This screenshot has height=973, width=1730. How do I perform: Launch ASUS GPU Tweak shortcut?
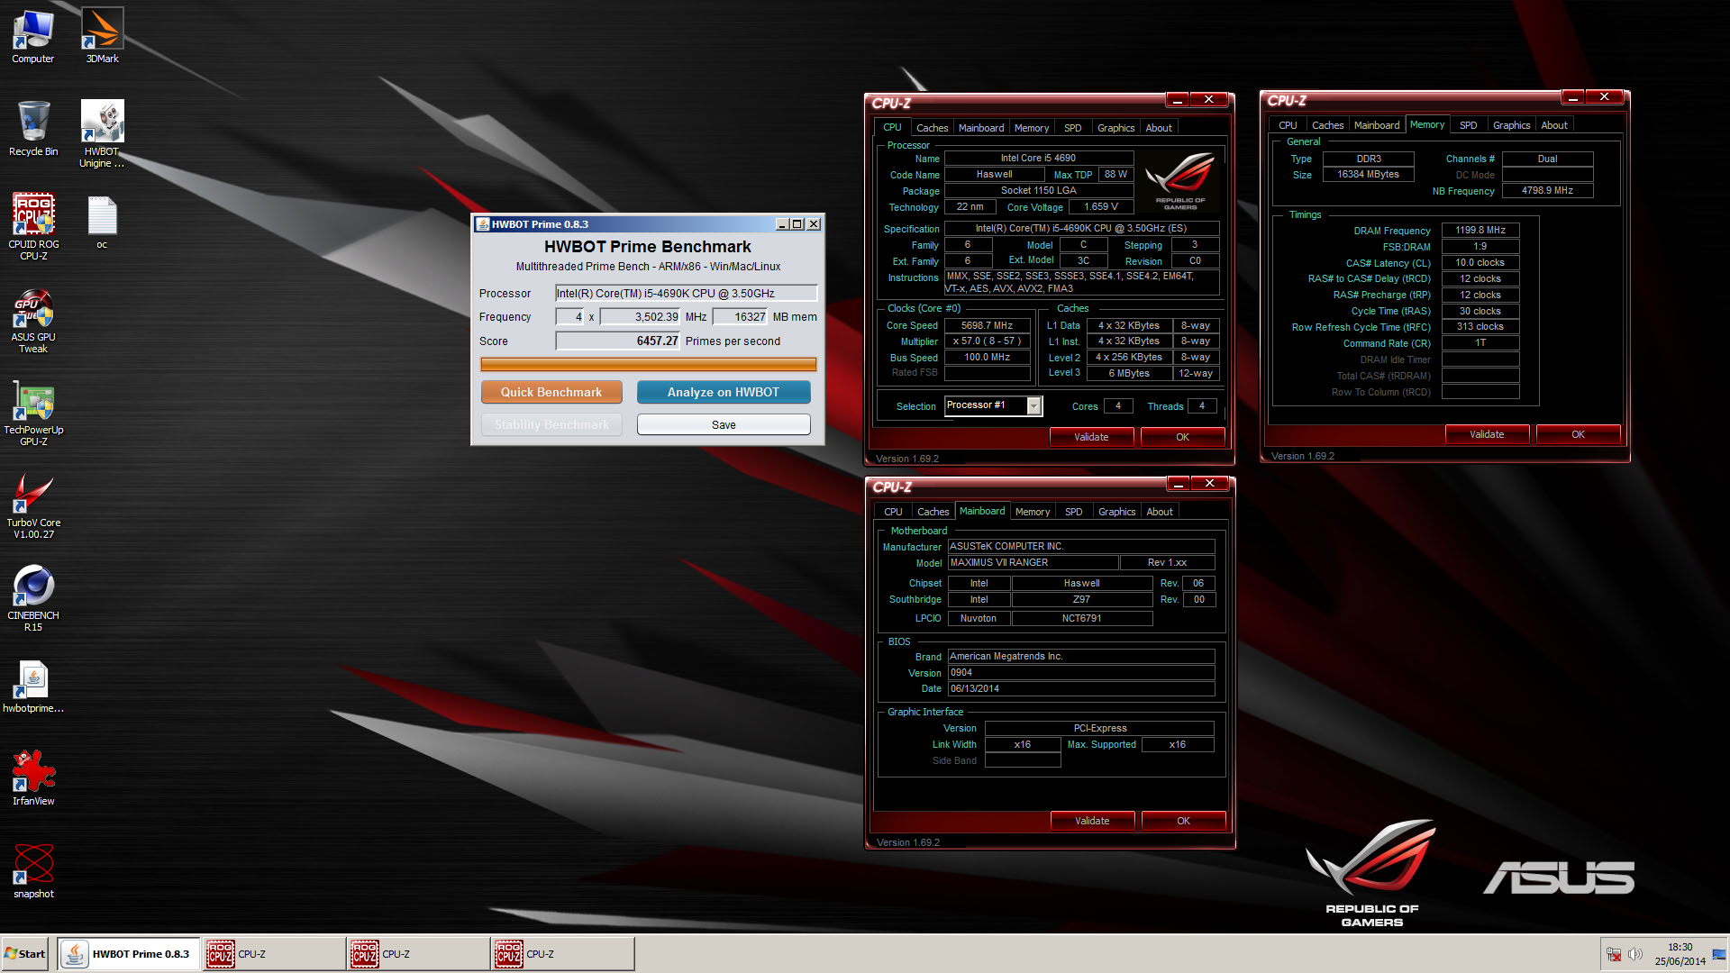pyautogui.click(x=33, y=321)
